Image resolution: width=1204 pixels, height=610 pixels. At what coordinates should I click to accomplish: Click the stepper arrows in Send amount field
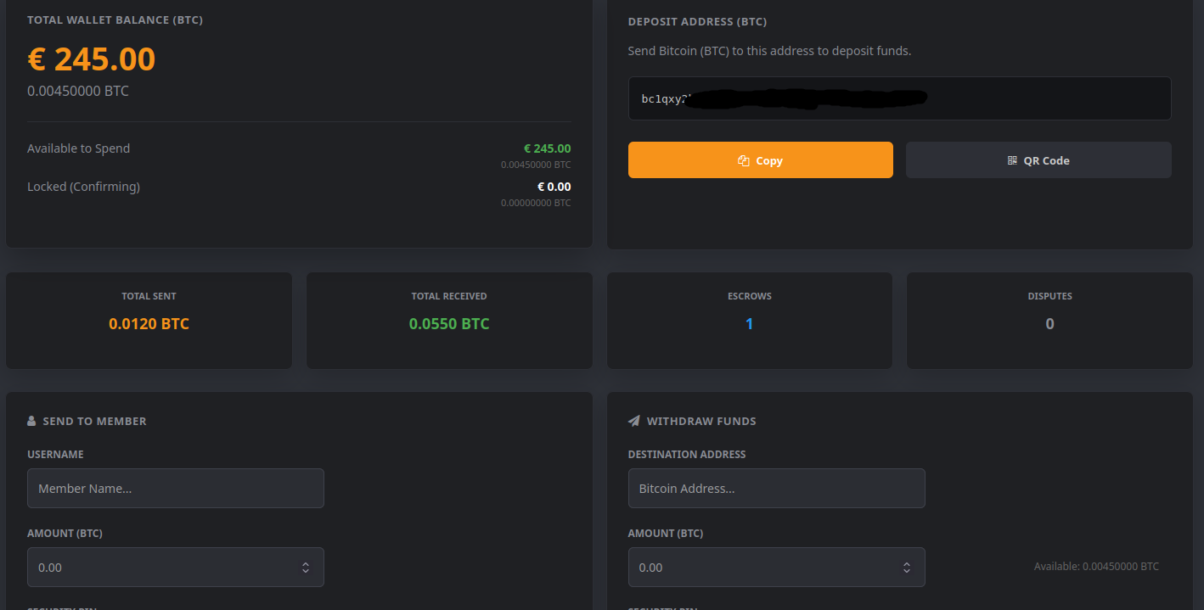tap(306, 568)
